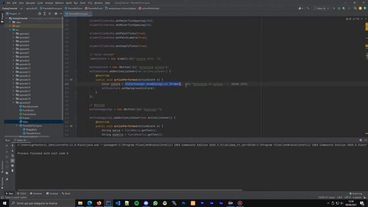Open Firefox from the taskbar

(x=99, y=203)
